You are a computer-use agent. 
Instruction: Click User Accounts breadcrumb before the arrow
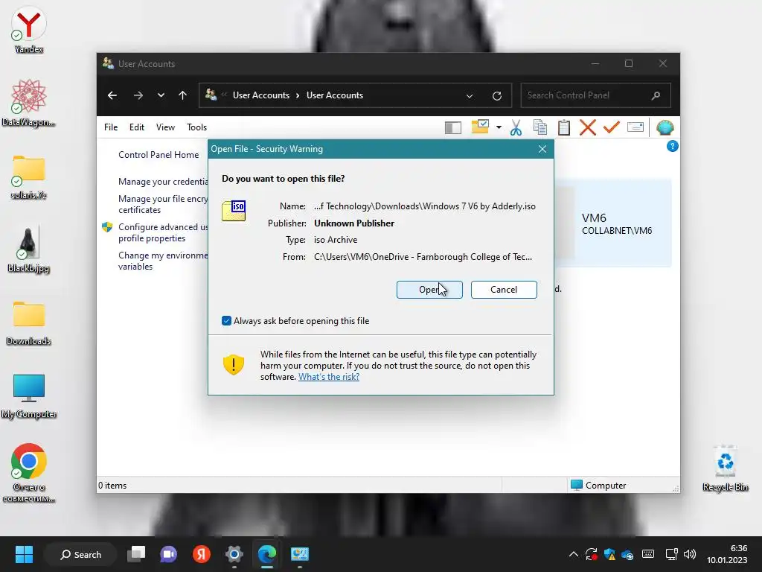pyautogui.click(x=261, y=95)
